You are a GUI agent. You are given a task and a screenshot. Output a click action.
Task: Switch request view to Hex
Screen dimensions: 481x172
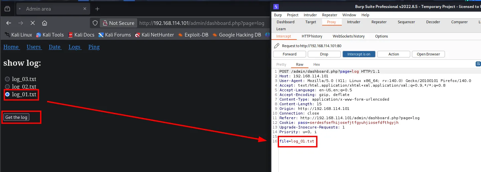tap(316, 64)
